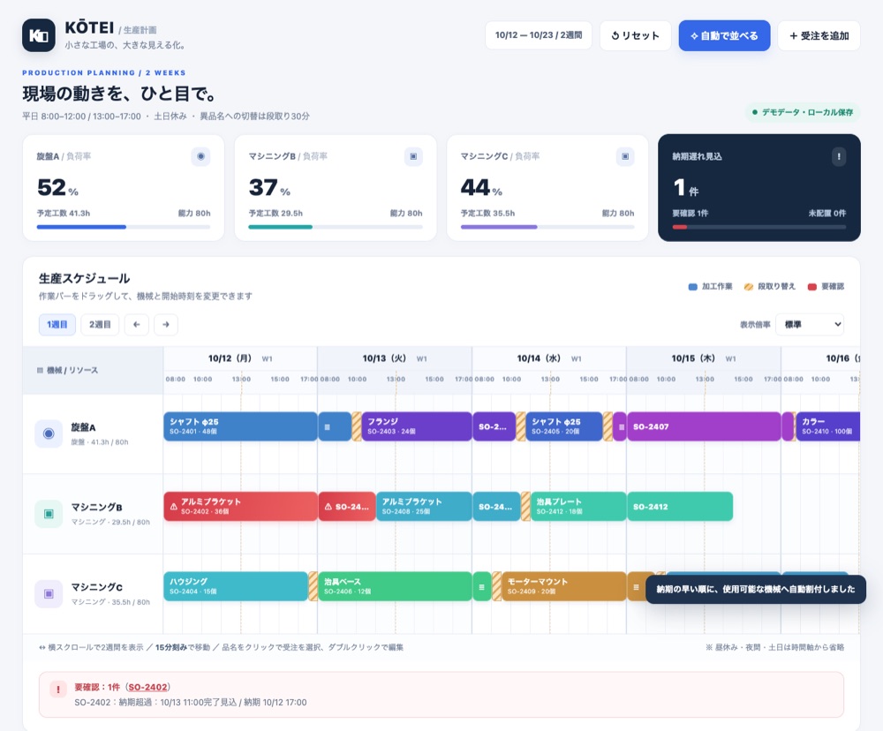
Task: Click the exclamation icon on 納期遅れ見込 card
Action: [x=839, y=156]
